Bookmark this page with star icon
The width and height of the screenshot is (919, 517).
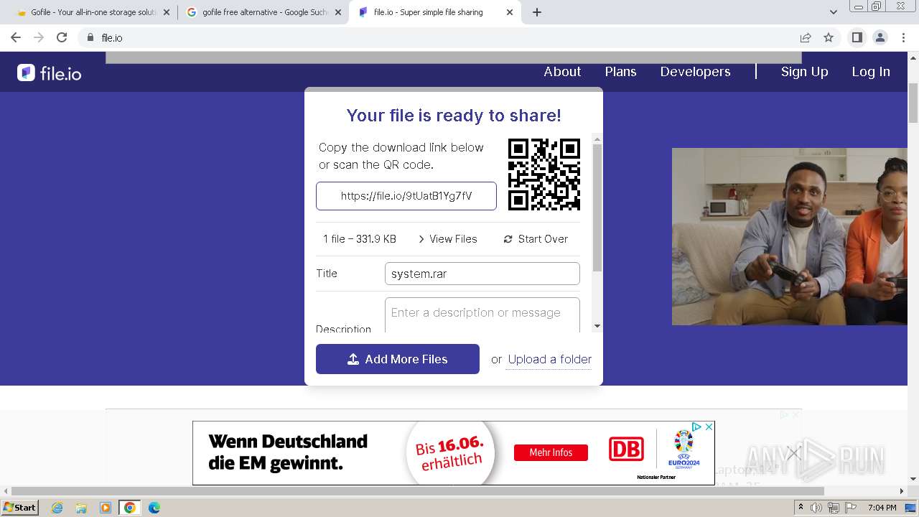[x=829, y=37]
